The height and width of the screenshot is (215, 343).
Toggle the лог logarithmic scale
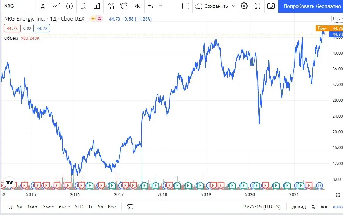(x=324, y=207)
